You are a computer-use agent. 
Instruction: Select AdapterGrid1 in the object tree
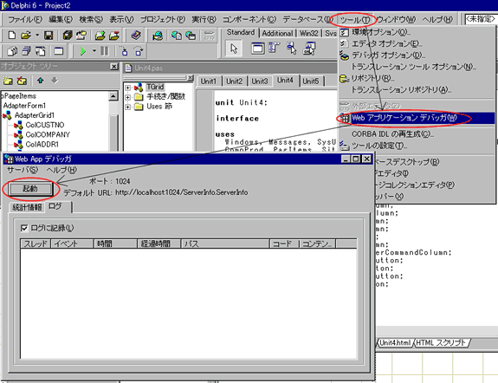35,115
